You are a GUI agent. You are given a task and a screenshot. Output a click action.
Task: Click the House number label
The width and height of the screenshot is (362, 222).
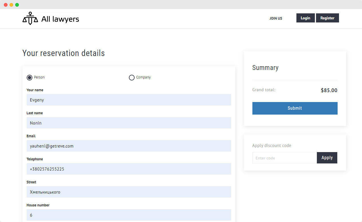[38, 205]
